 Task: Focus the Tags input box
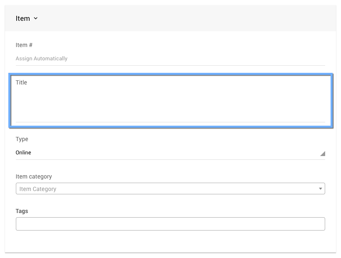point(170,224)
